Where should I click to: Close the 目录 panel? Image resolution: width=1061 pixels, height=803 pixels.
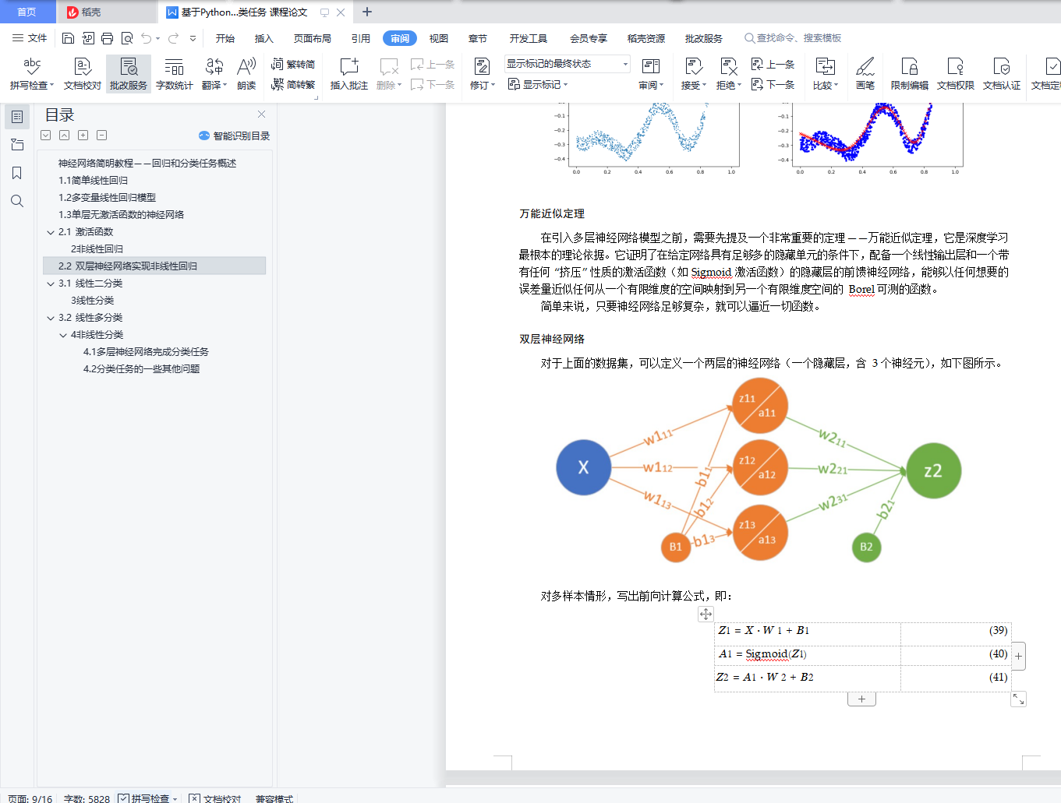coord(262,114)
